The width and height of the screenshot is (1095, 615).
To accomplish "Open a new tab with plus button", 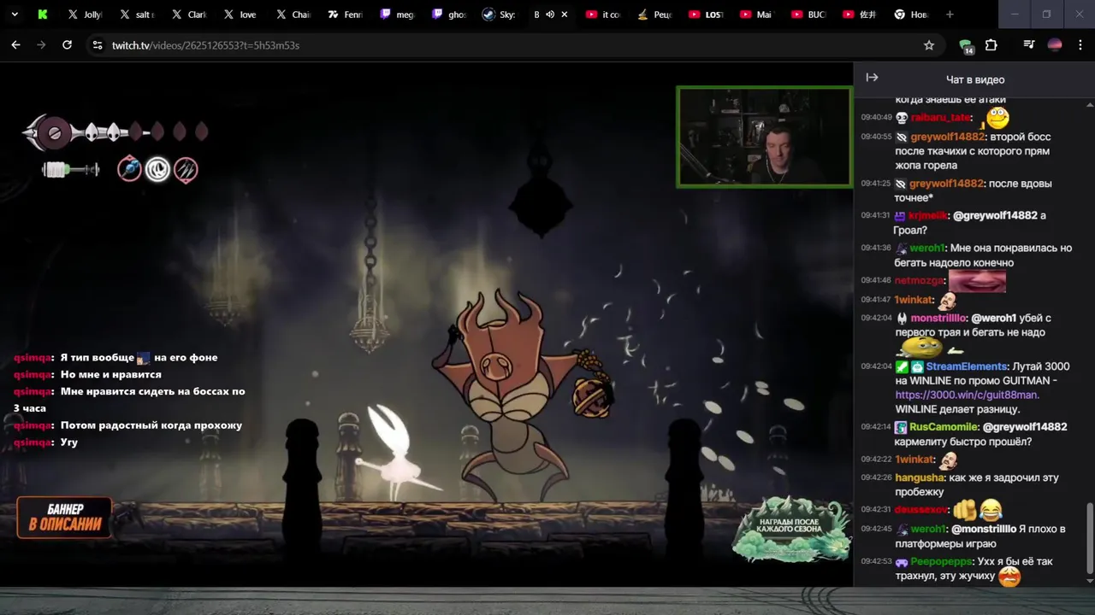I will (950, 15).
